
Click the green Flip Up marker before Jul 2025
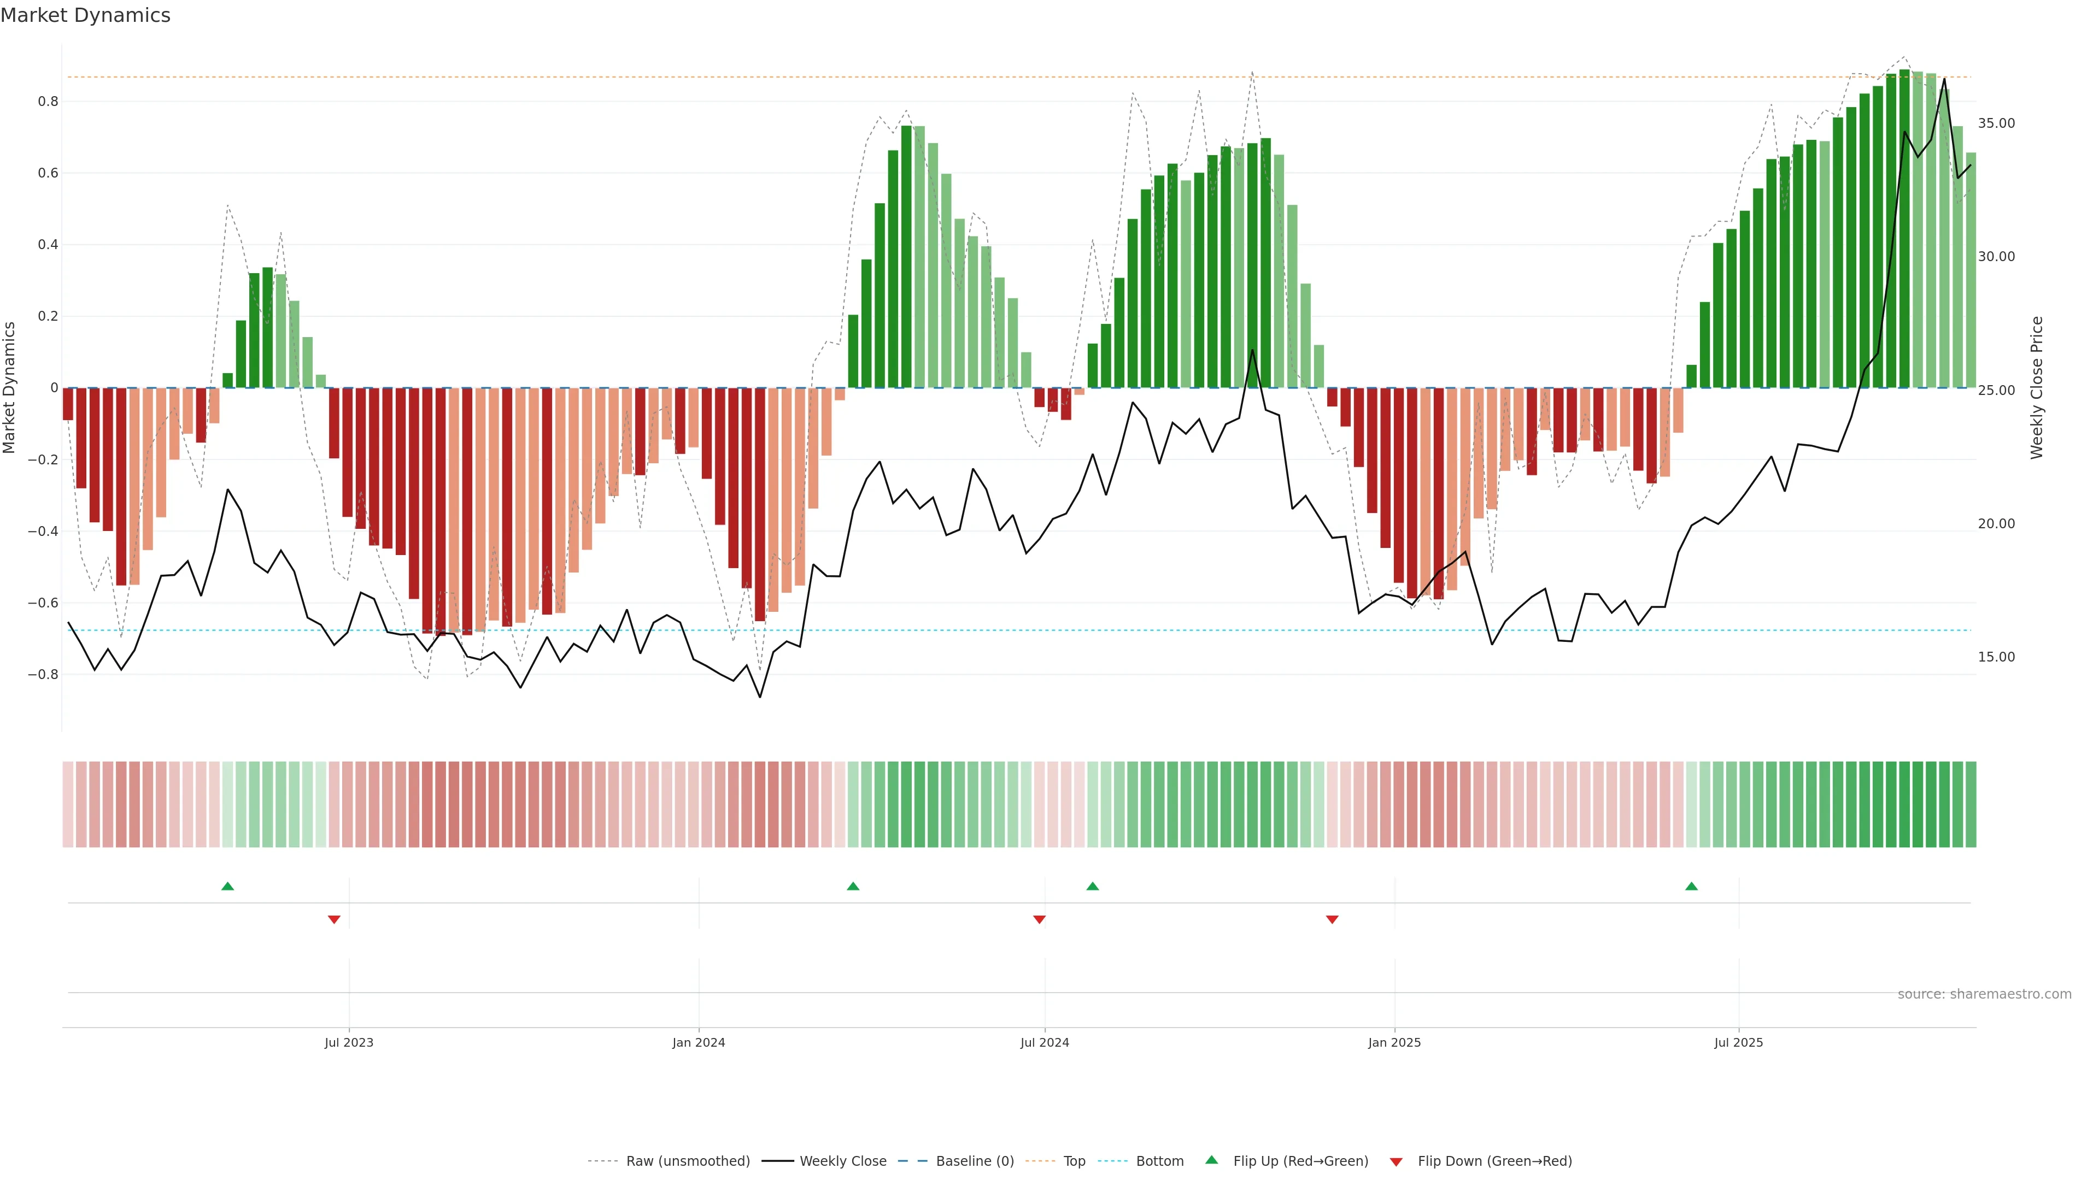point(1692,886)
